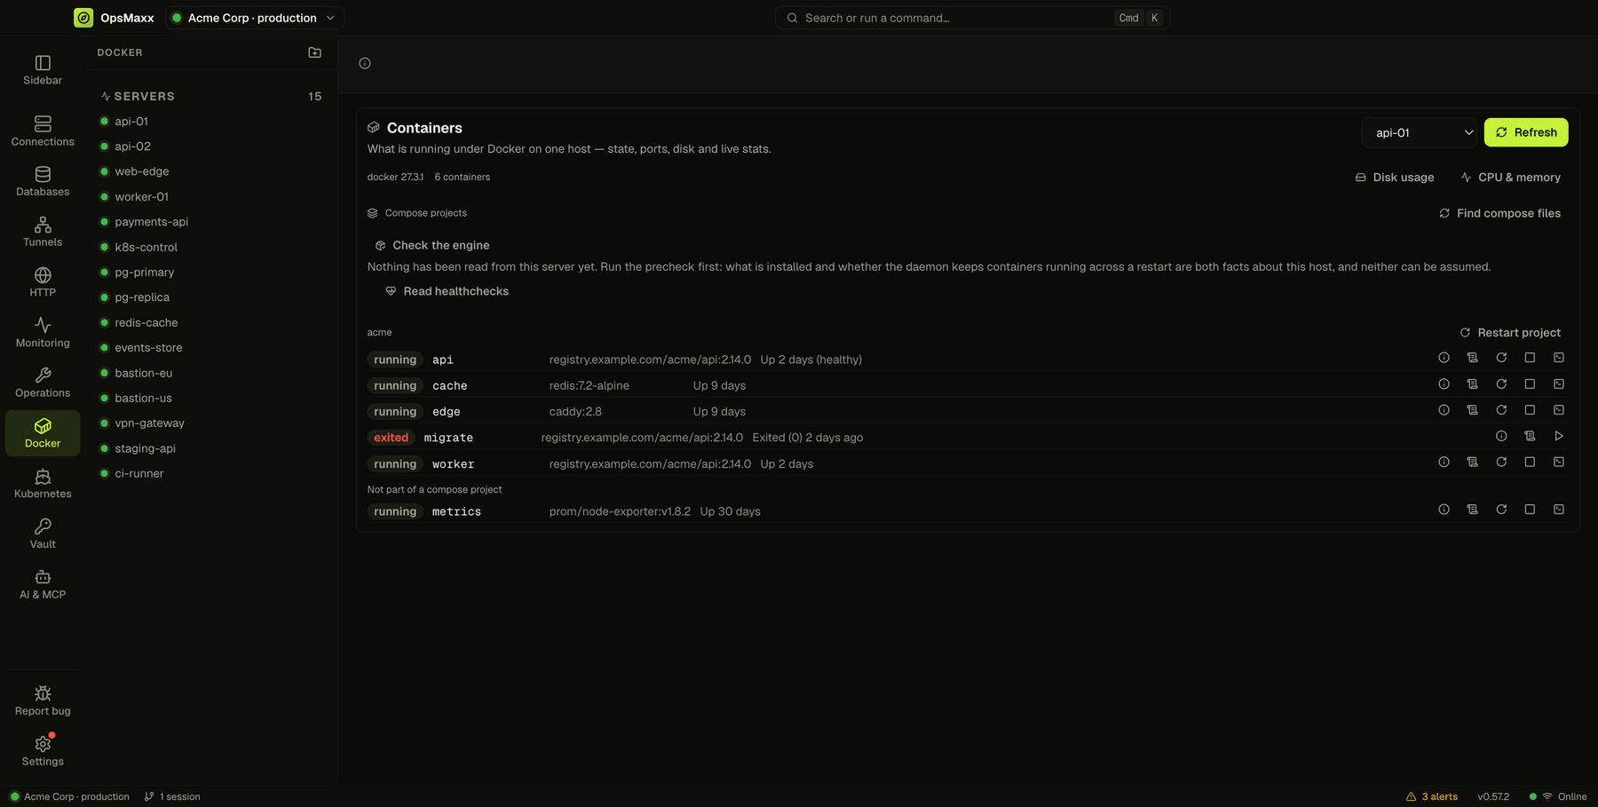Stop the cache container
This screenshot has width=1598, height=807.
[1530, 384]
